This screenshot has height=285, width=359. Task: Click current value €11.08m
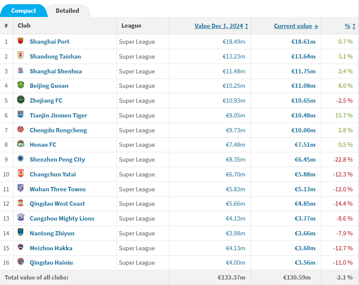pos(303,86)
